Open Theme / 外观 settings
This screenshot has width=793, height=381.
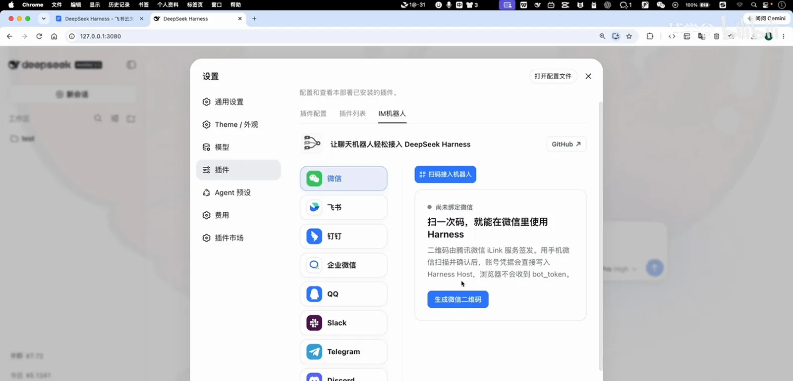[238, 125]
